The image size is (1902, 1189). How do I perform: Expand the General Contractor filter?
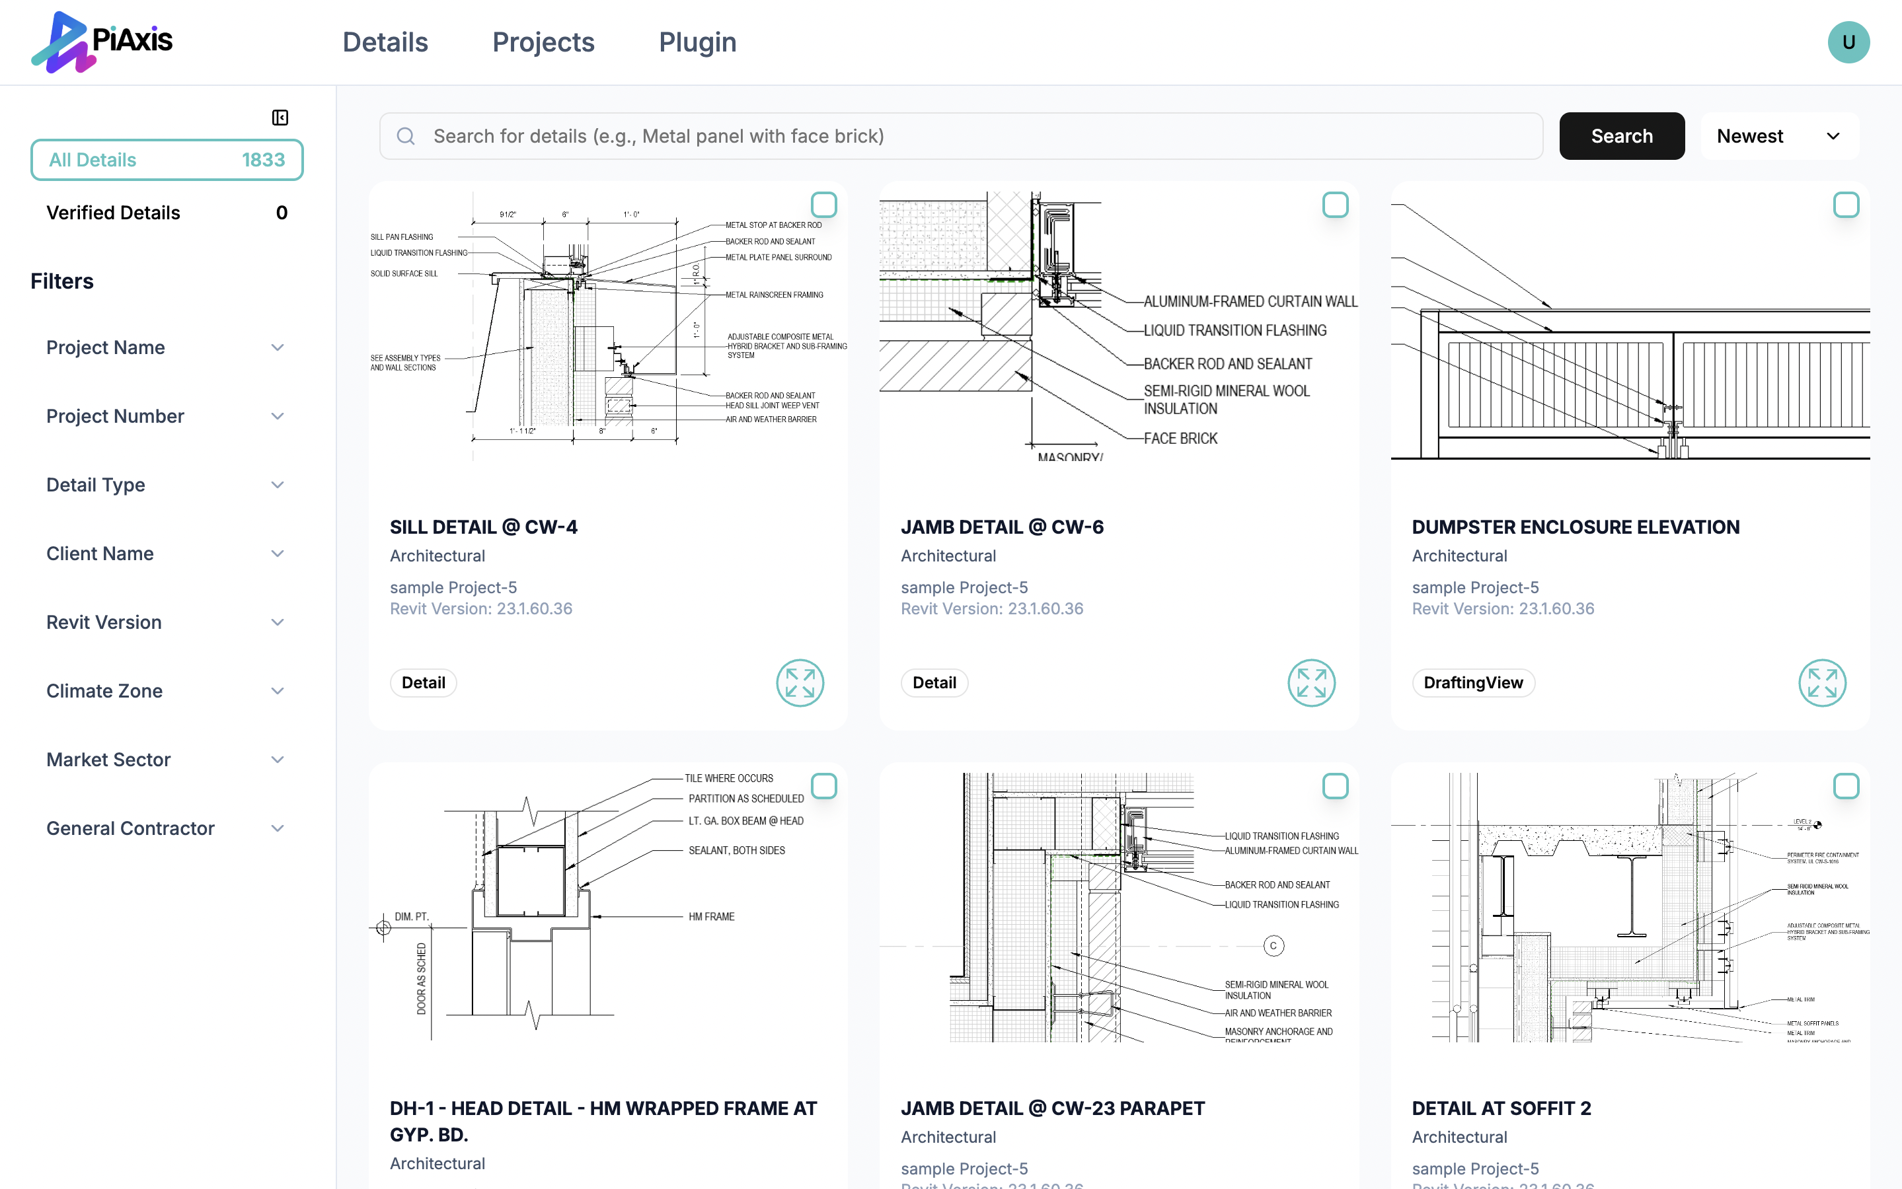(166, 828)
